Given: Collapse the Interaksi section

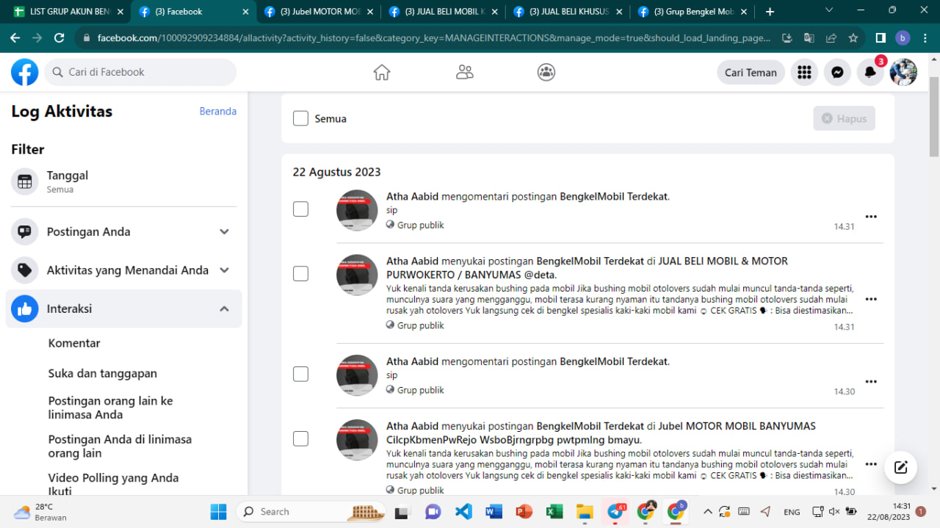Looking at the screenshot, I should click(x=225, y=309).
